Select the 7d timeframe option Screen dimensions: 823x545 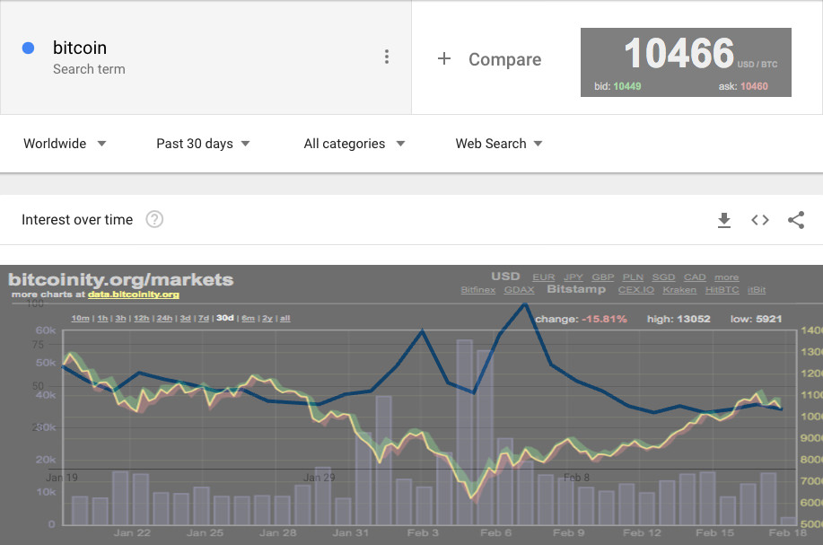point(204,318)
